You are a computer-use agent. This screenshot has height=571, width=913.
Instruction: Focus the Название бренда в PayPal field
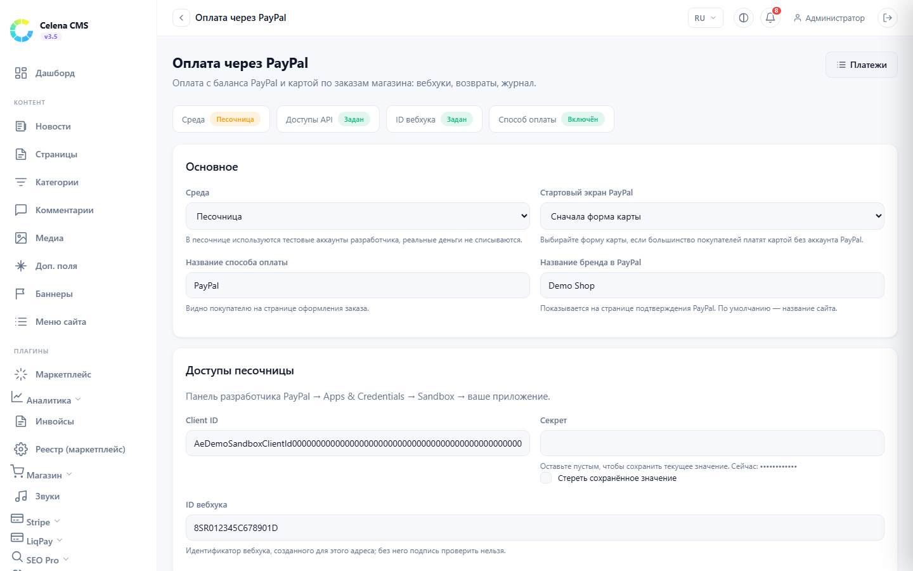712,285
